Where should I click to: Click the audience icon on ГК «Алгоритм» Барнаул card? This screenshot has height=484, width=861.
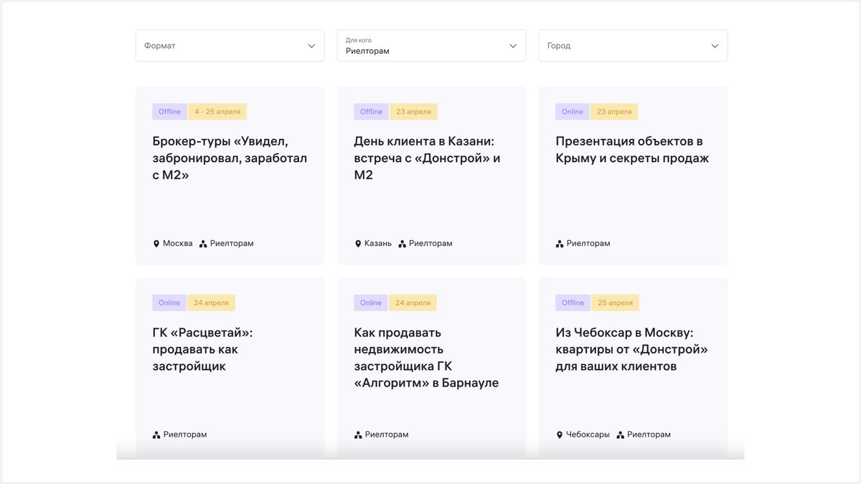point(357,434)
